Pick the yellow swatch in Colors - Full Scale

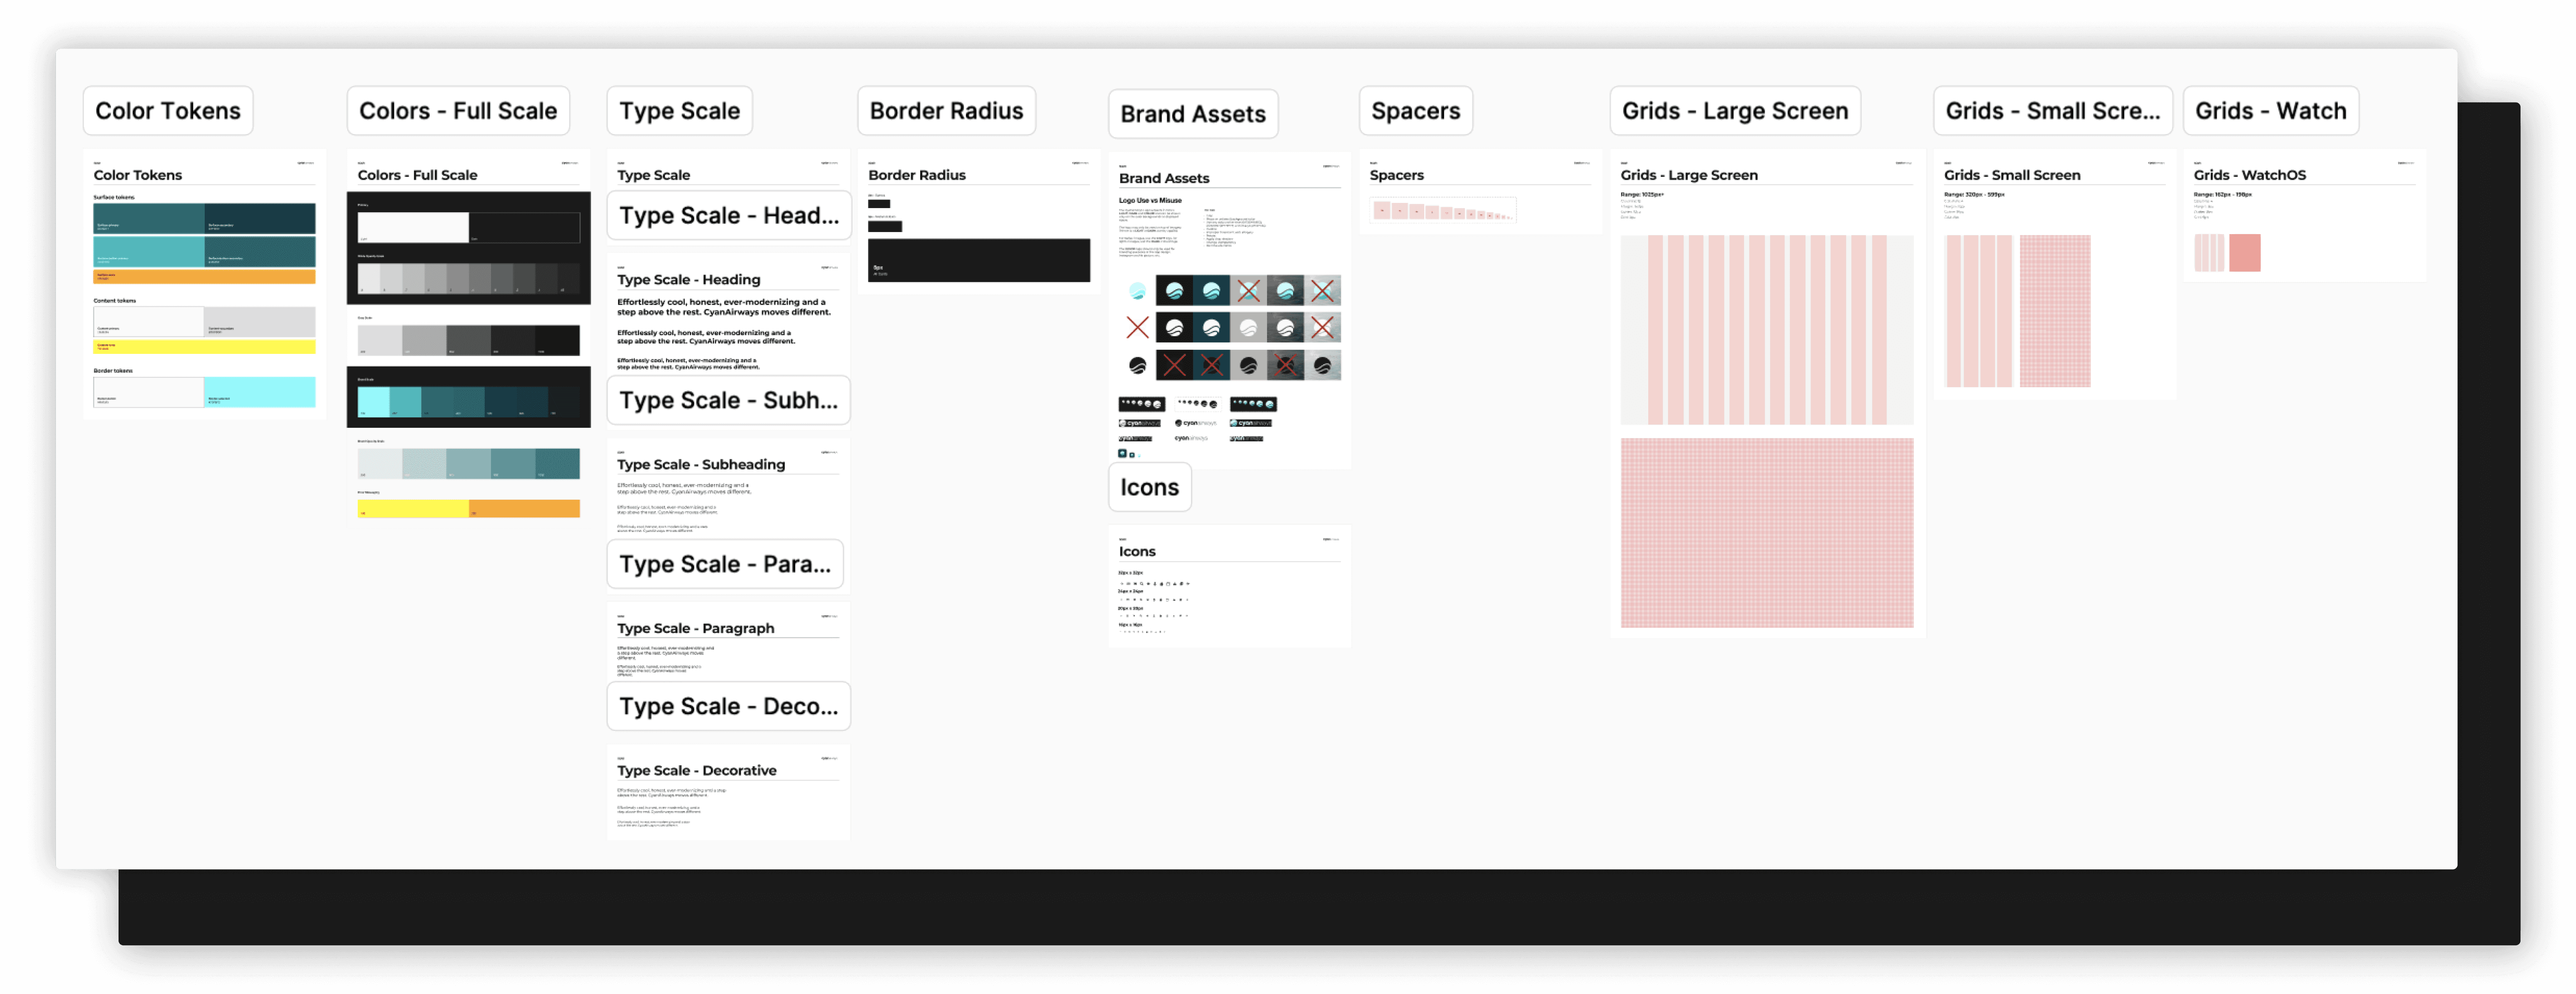pos(413,508)
